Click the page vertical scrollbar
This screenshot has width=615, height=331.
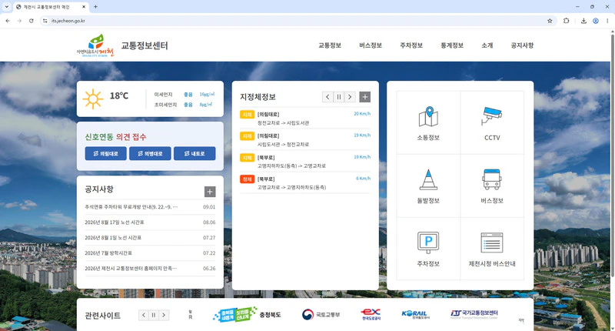612,157
